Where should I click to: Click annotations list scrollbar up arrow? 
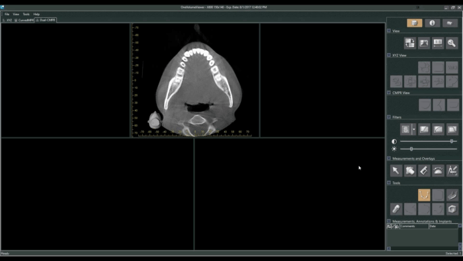[x=460, y=226]
